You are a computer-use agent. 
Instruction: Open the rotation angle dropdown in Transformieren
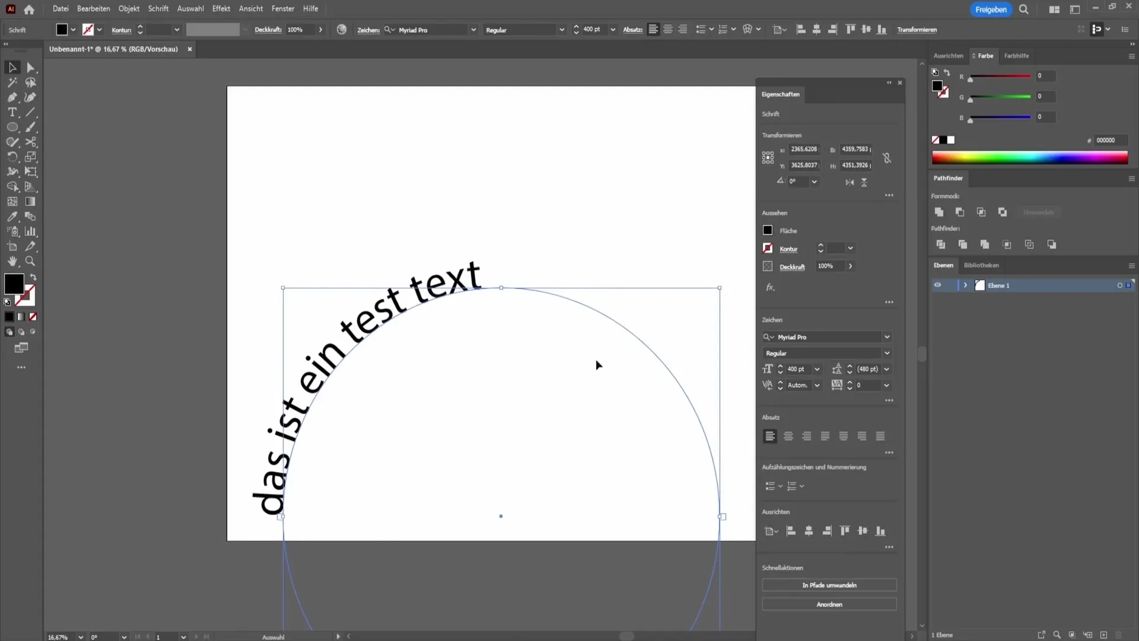pyautogui.click(x=815, y=182)
